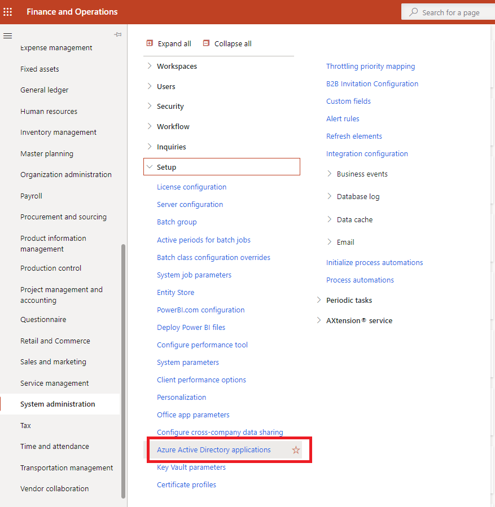This screenshot has height=507, width=495.
Task: Select the Payroll module
Action: click(31, 196)
